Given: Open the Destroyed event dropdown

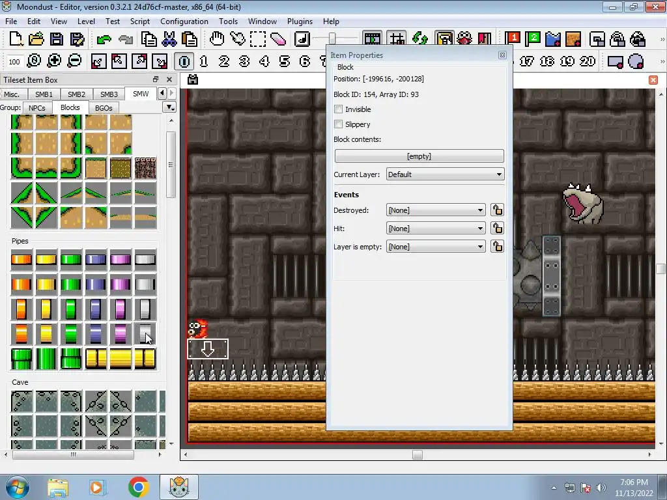Looking at the screenshot, I should pos(436,210).
